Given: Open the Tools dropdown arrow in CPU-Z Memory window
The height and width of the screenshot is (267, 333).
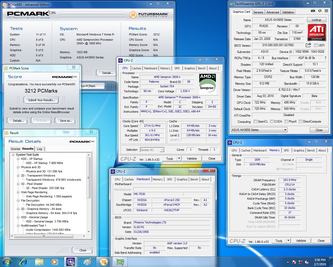Looking at the screenshot, I should tap(288, 241).
